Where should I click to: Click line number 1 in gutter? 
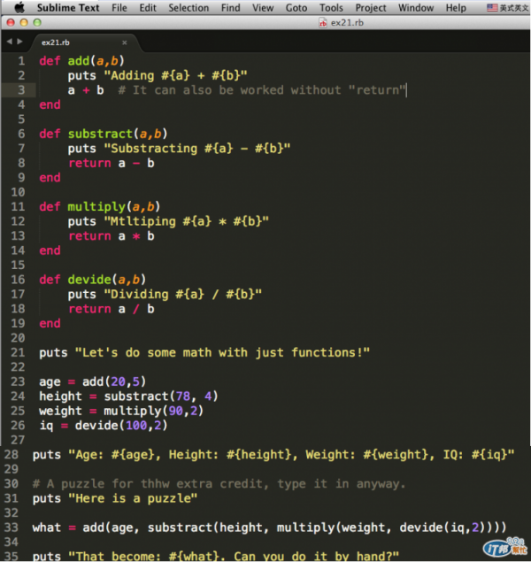[21, 60]
